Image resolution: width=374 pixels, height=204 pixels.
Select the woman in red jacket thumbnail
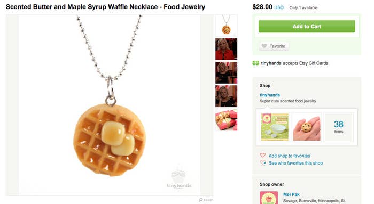pyautogui.click(x=226, y=49)
